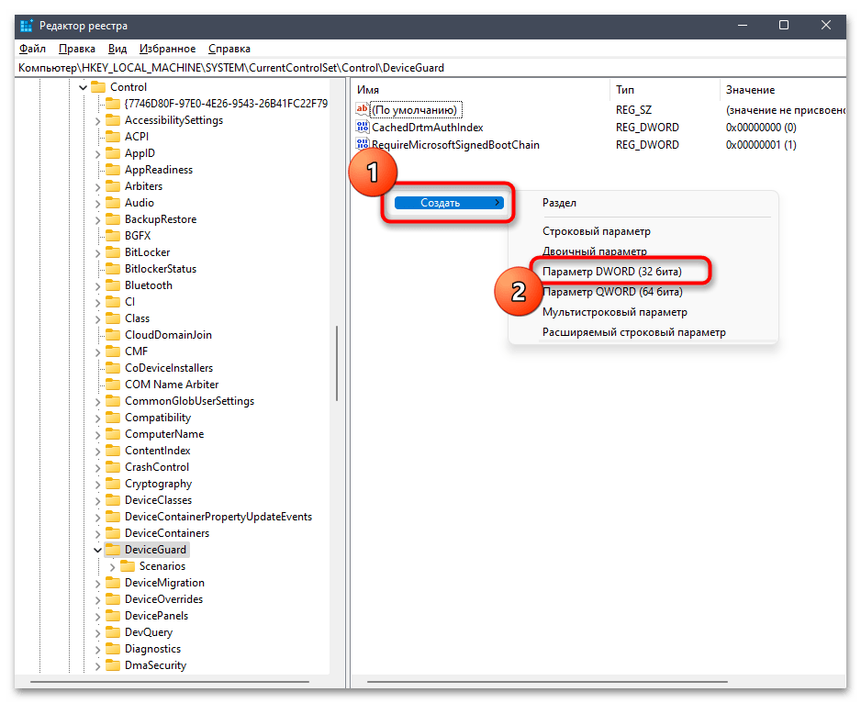The width and height of the screenshot is (861, 703).
Task: Select the CachedDrtmAuthIndex value name
Action: 427,128
